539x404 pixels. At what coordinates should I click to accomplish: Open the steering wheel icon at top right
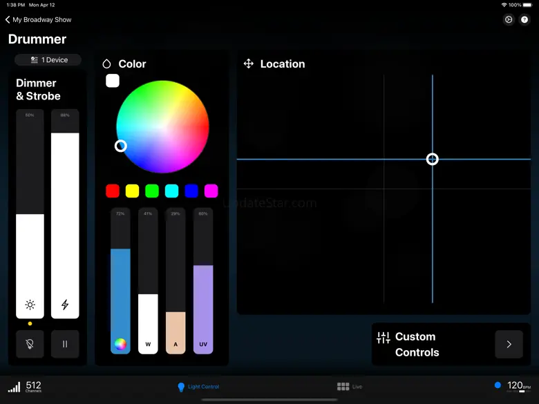509,20
